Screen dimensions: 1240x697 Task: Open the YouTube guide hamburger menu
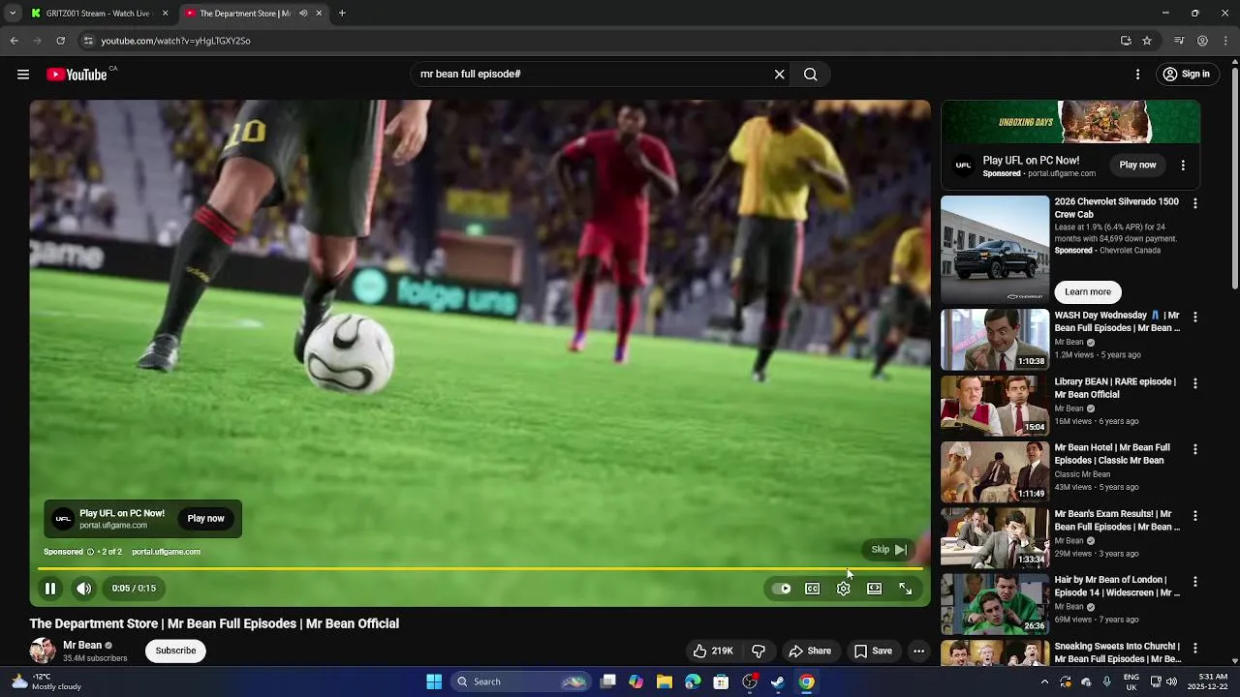click(23, 75)
